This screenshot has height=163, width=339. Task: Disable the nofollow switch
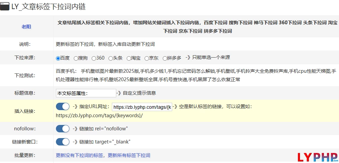click(63, 129)
